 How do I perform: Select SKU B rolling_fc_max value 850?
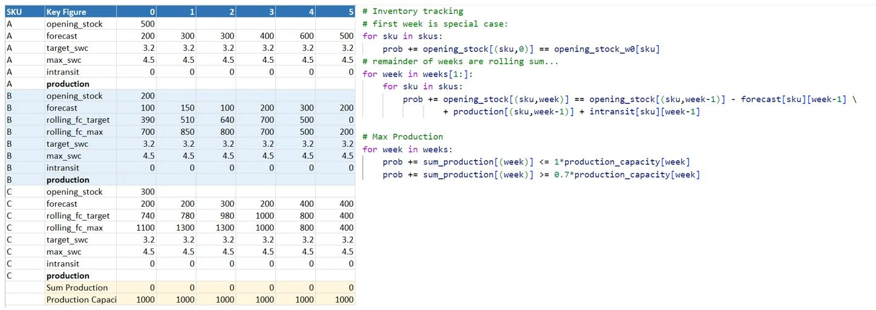click(176, 132)
